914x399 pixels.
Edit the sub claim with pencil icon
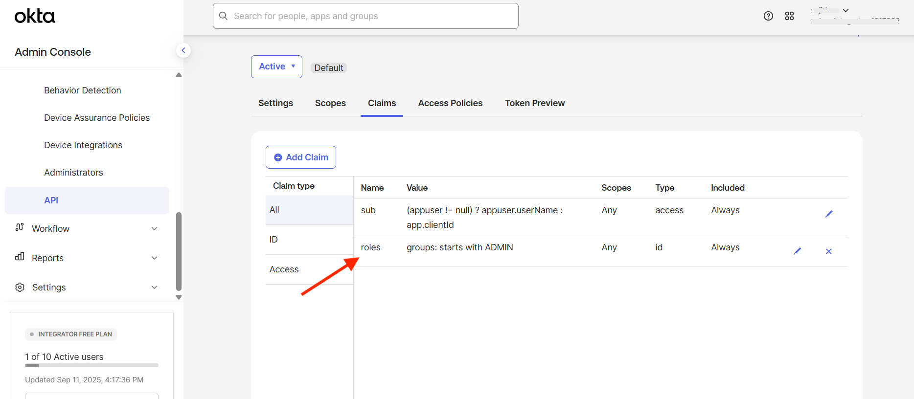coord(829,214)
